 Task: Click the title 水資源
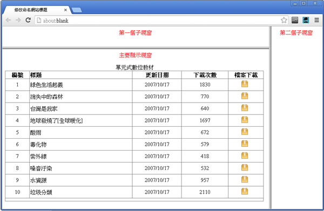38,180
